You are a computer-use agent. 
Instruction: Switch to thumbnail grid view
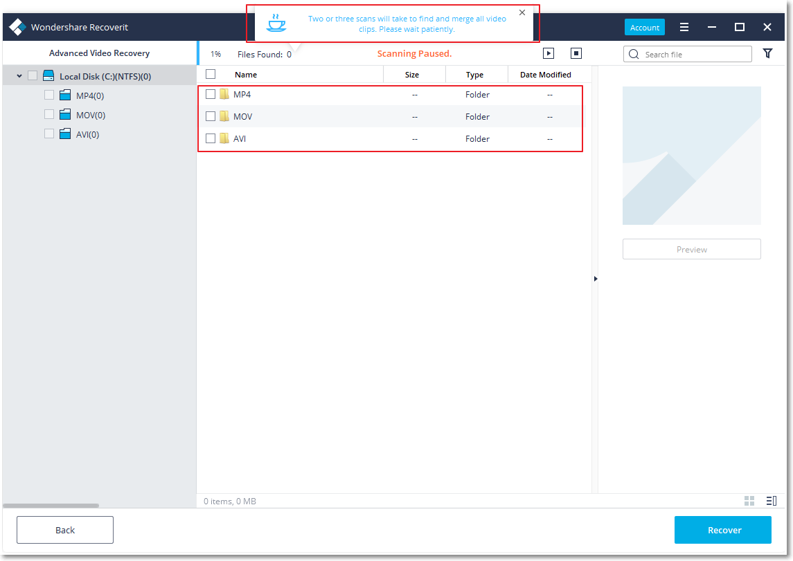coord(749,501)
